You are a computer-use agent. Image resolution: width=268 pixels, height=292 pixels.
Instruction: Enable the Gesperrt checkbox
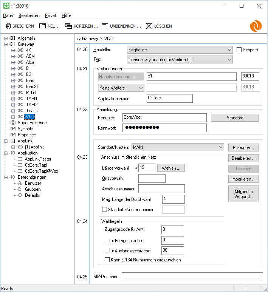239,50
